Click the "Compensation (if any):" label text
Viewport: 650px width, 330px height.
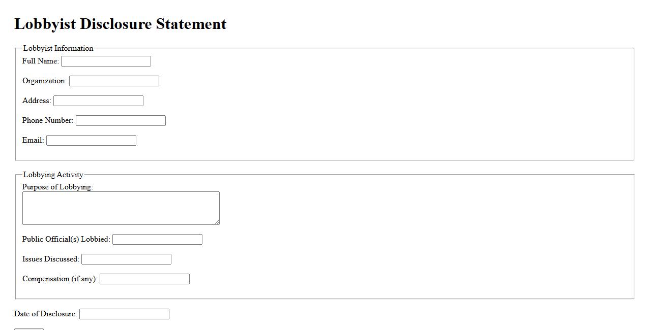pos(60,279)
